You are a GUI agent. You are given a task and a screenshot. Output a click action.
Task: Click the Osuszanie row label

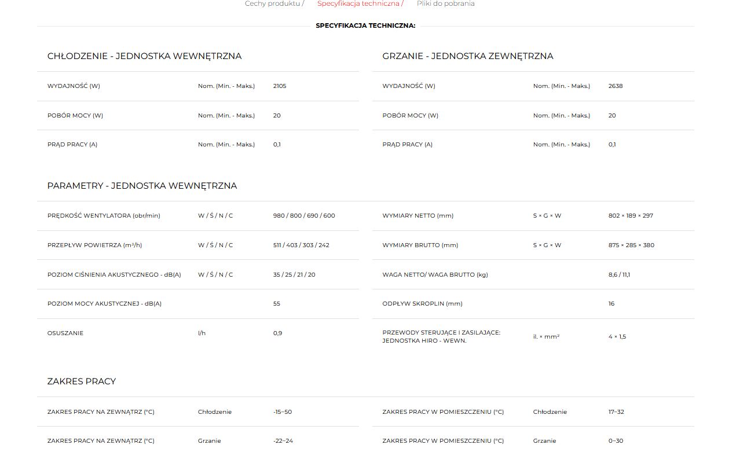point(65,333)
